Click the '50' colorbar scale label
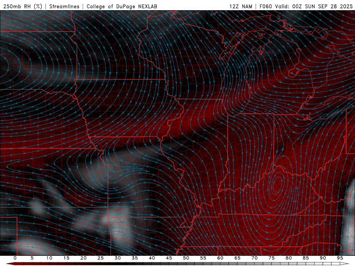The image size is (355, 266). pos(186,258)
